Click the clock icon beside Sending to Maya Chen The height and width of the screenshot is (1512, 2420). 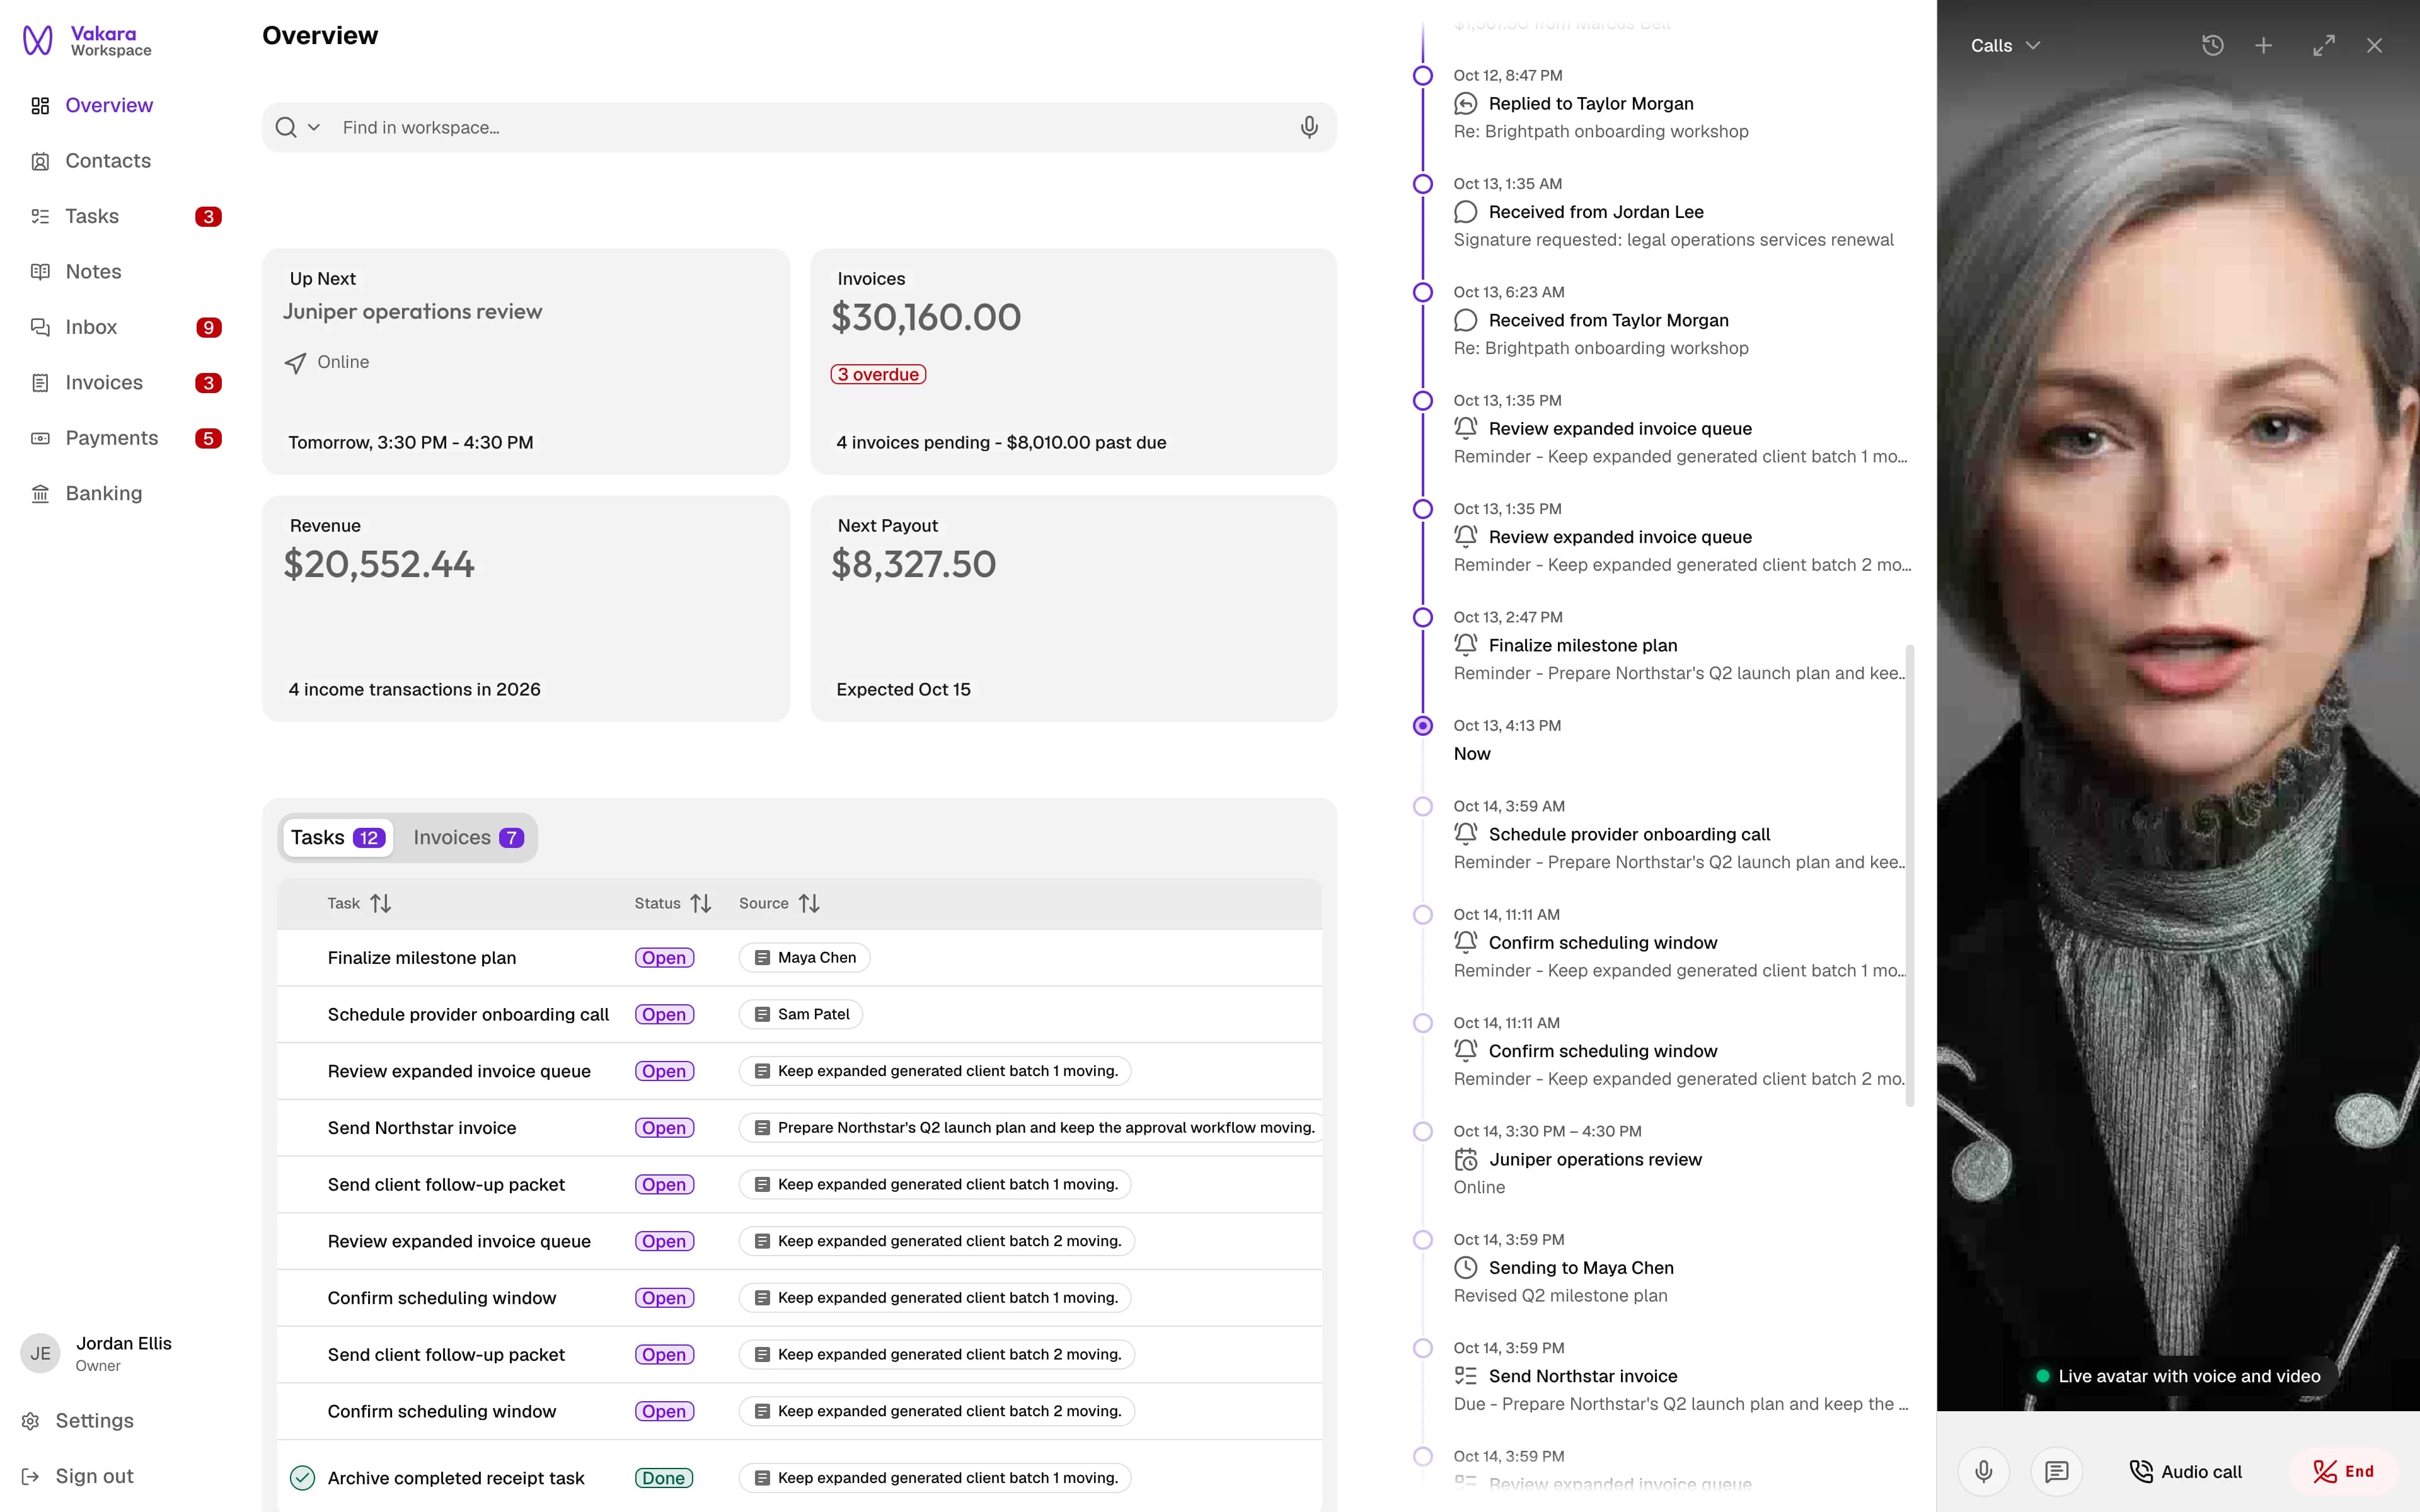point(1465,1267)
